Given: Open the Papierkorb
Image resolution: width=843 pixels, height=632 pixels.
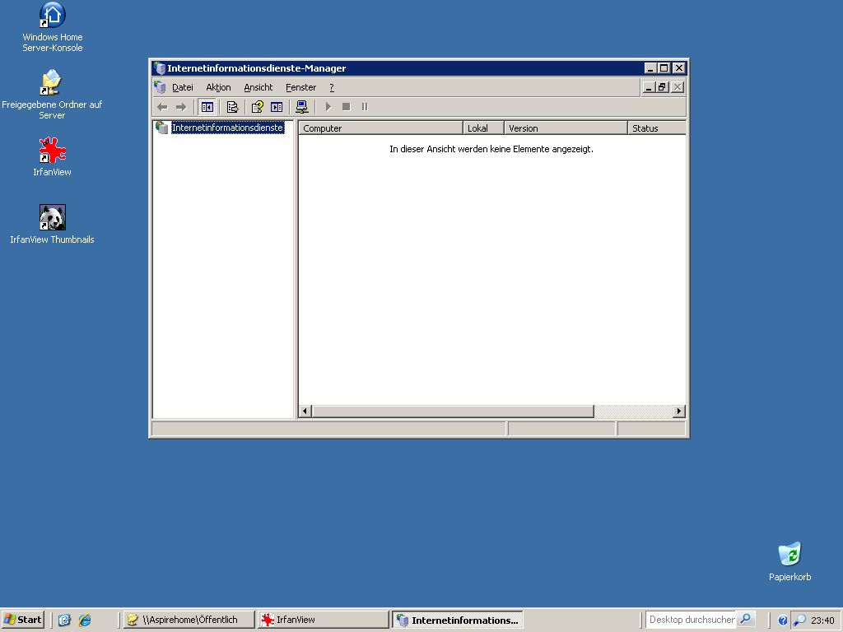Looking at the screenshot, I should pyautogui.click(x=789, y=554).
